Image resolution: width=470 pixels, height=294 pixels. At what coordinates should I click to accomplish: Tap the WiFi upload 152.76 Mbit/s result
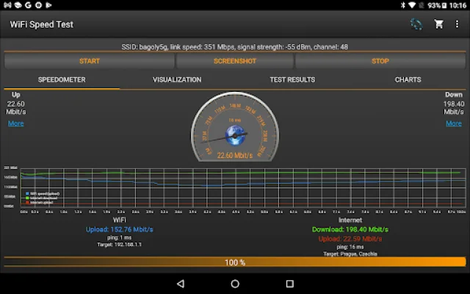[x=119, y=229]
